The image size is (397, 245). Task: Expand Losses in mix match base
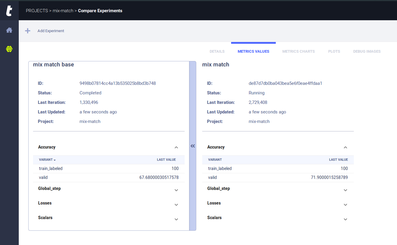(176, 205)
